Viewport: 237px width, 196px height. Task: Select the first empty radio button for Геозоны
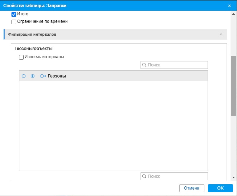(24, 76)
